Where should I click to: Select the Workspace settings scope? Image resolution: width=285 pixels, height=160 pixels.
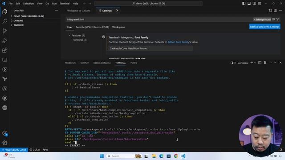(118, 27)
